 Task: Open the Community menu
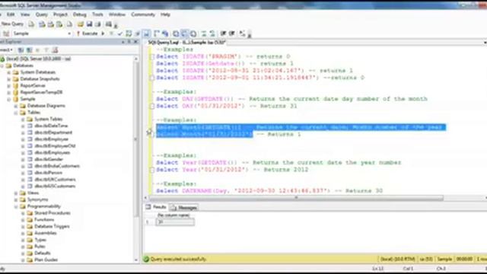143,14
